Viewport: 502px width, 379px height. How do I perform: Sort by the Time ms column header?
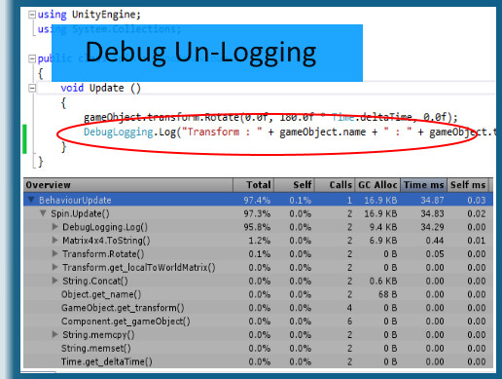click(424, 185)
